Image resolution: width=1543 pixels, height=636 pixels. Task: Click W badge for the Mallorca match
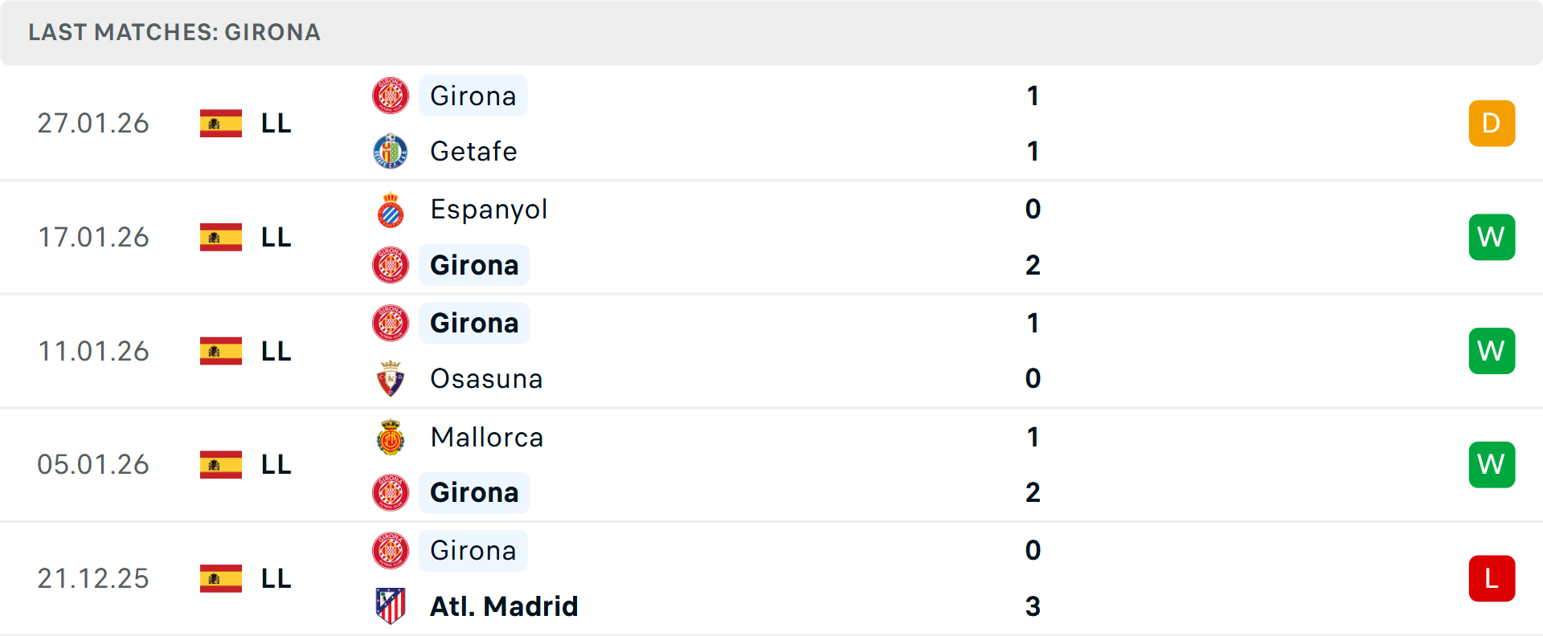coord(1492,464)
